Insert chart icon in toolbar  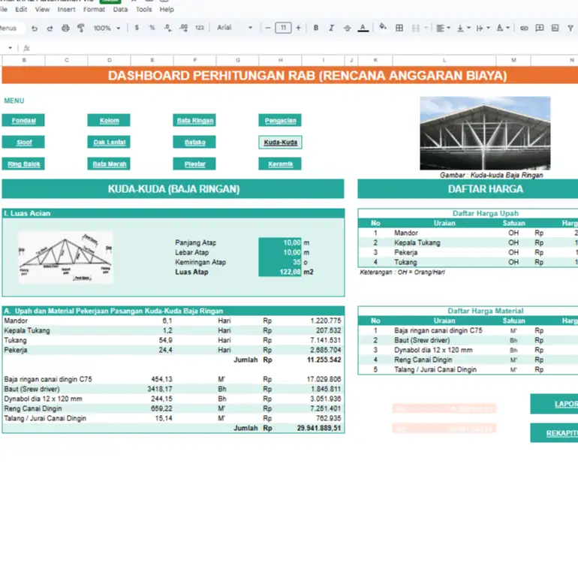[x=555, y=28]
